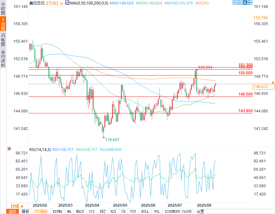The height and width of the screenshot is (214, 275).
Task: Switch to the 模板 tab
Action: point(25,211)
